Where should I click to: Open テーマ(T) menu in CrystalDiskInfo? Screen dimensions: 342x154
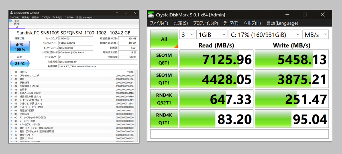[46, 17]
